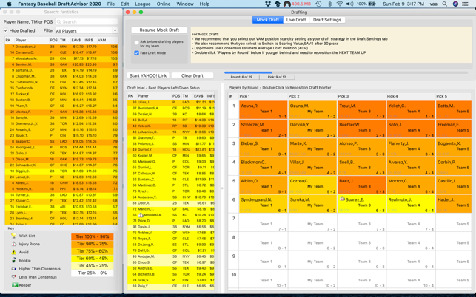
Task: Open the Edit menu
Action: (125, 4)
